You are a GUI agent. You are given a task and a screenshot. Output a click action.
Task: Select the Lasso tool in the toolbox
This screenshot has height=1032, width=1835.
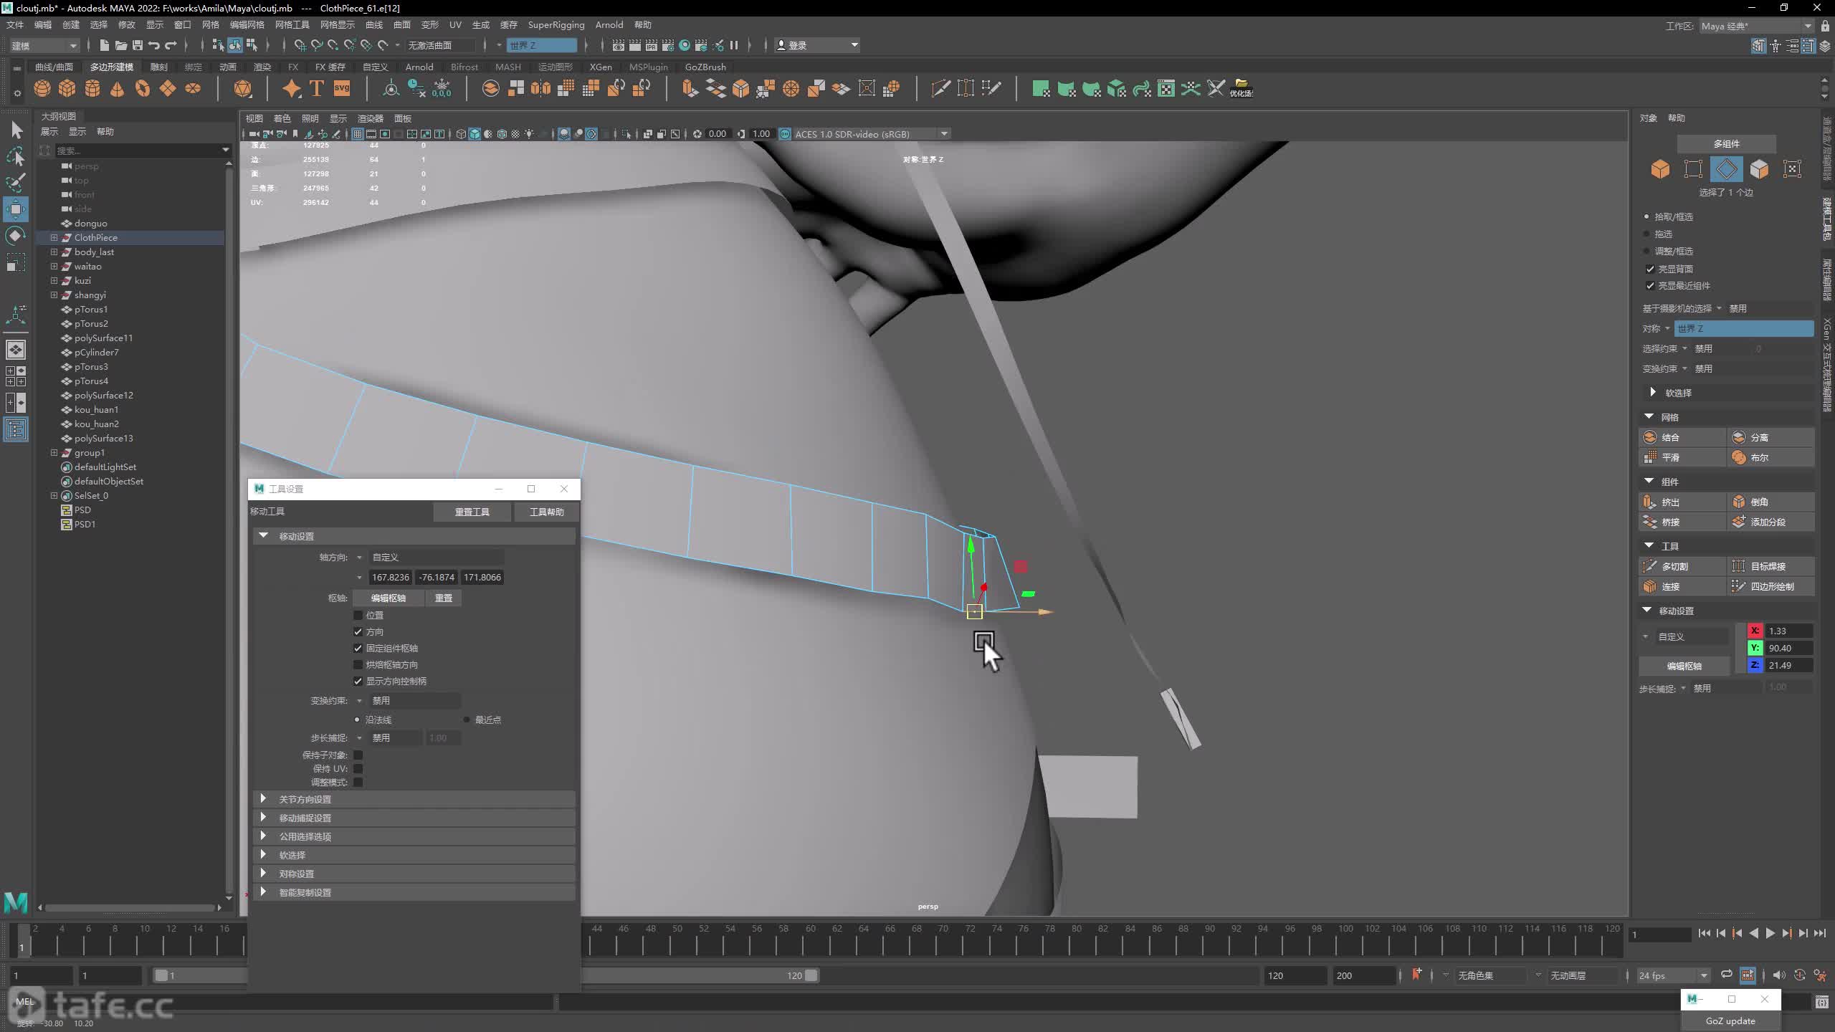(16, 156)
